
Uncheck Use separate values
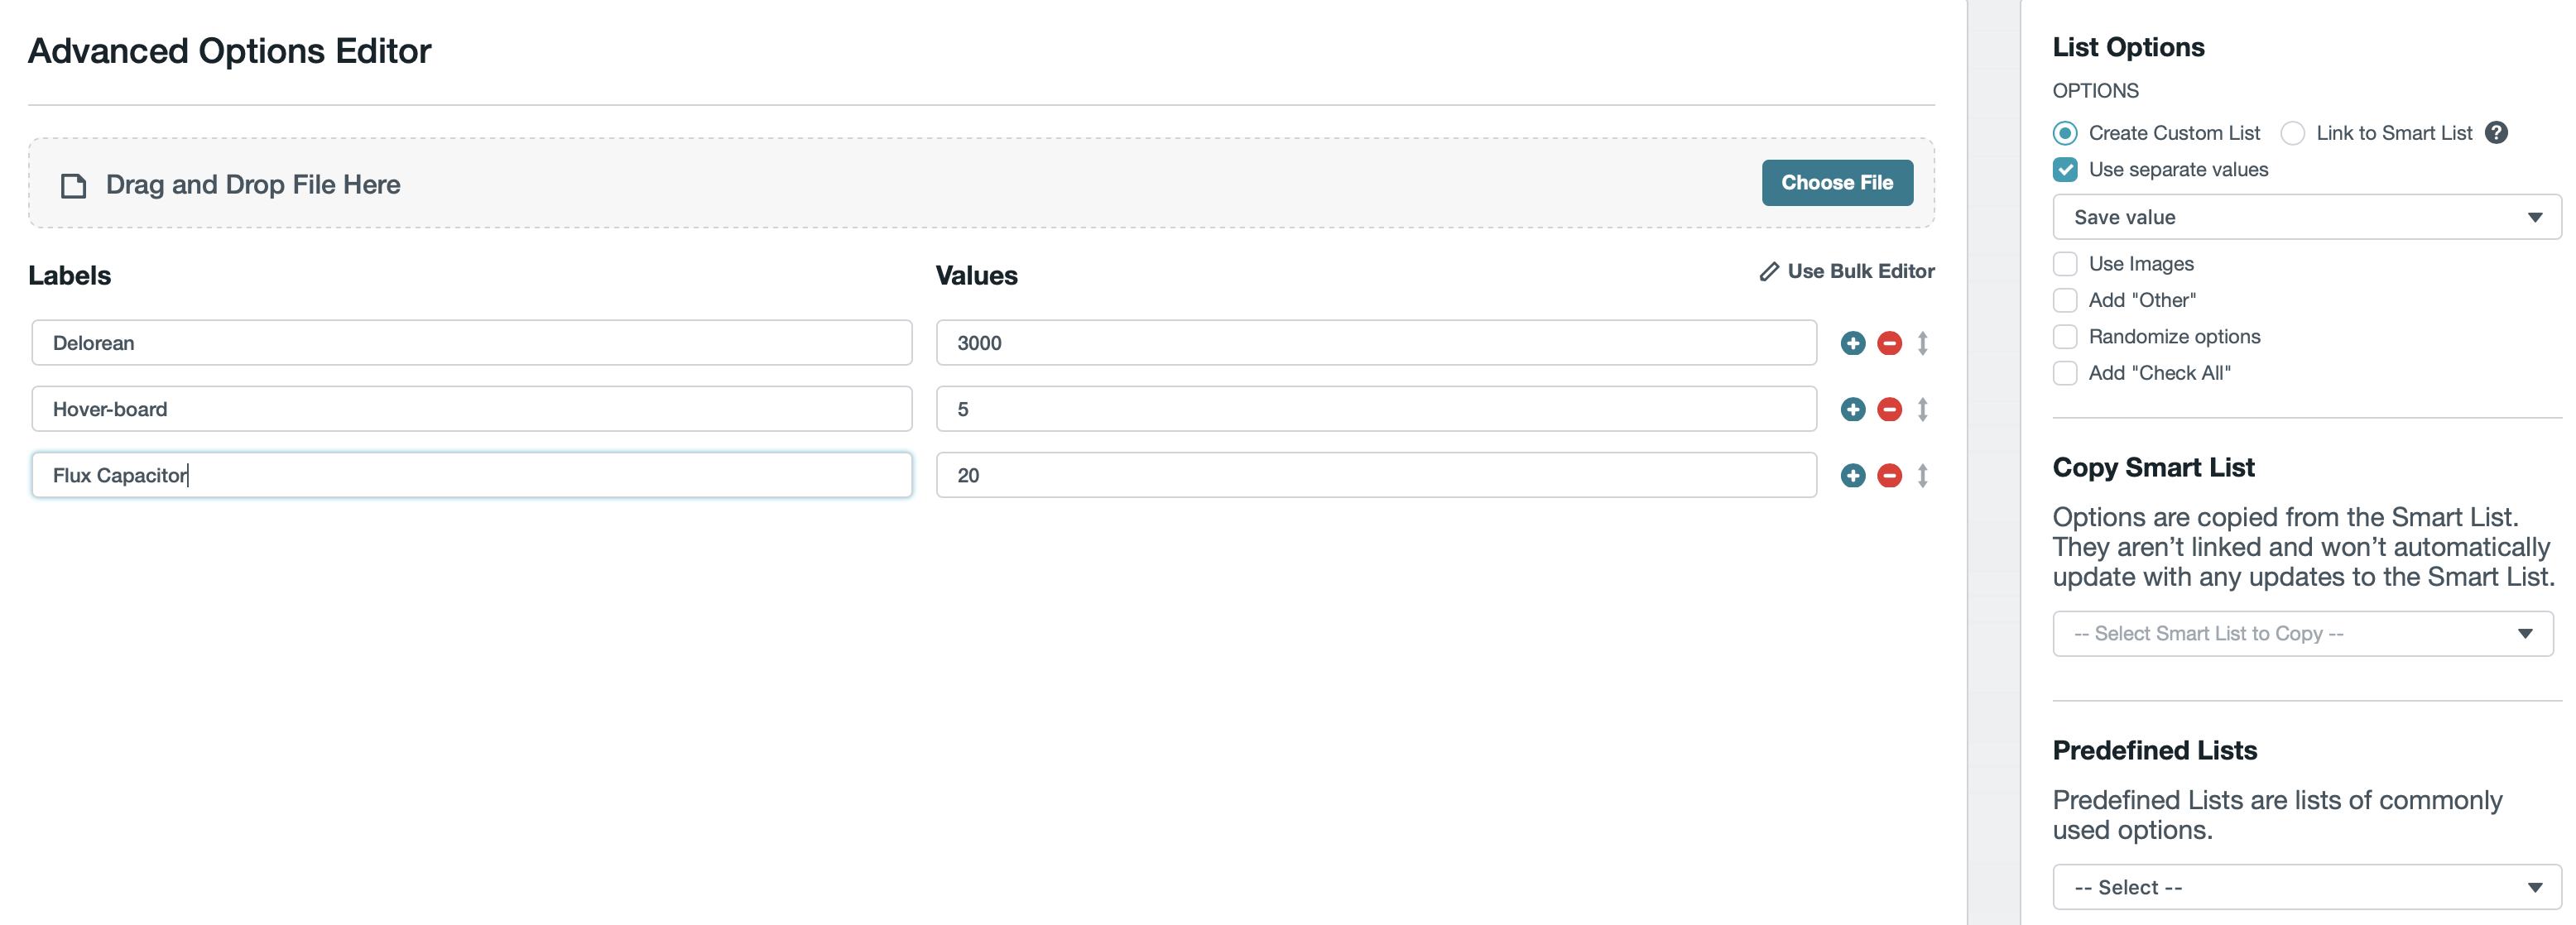coord(2065,170)
